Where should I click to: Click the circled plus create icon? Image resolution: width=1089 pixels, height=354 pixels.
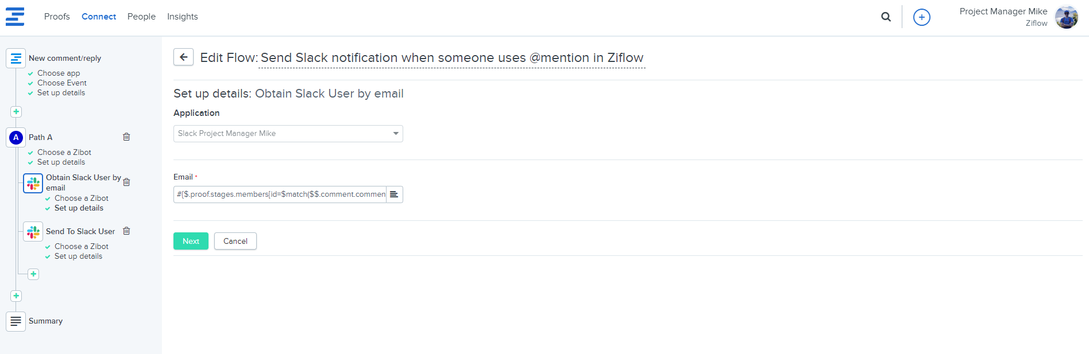(x=921, y=17)
